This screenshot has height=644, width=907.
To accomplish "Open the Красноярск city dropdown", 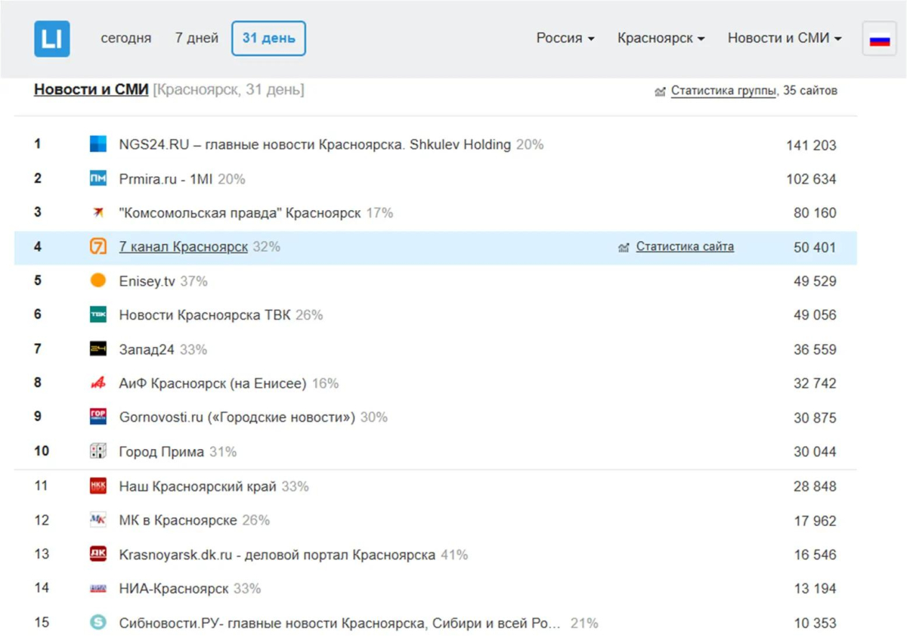I will pos(661,38).
